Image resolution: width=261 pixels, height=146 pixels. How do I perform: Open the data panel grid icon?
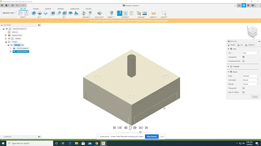pyautogui.click(x=2, y=5)
